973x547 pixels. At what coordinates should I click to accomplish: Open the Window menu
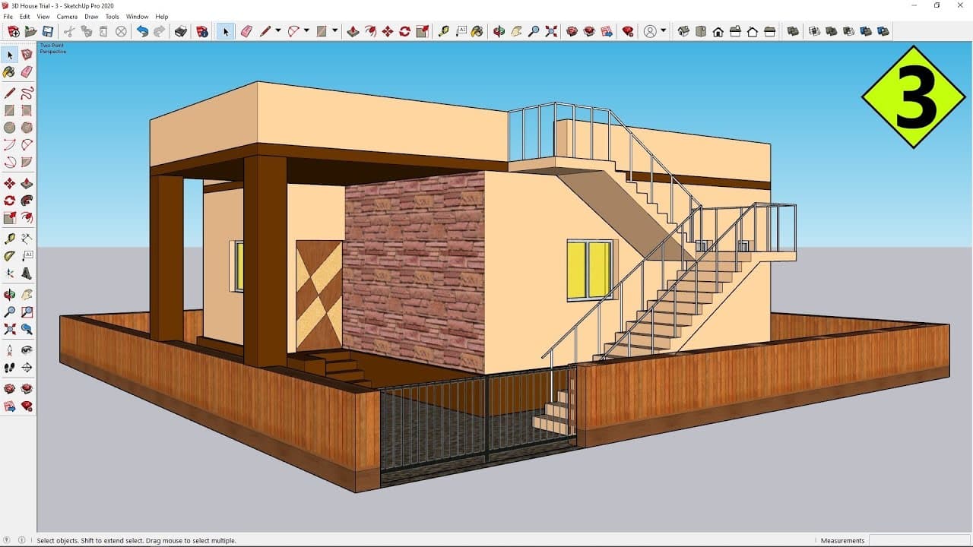tap(138, 16)
